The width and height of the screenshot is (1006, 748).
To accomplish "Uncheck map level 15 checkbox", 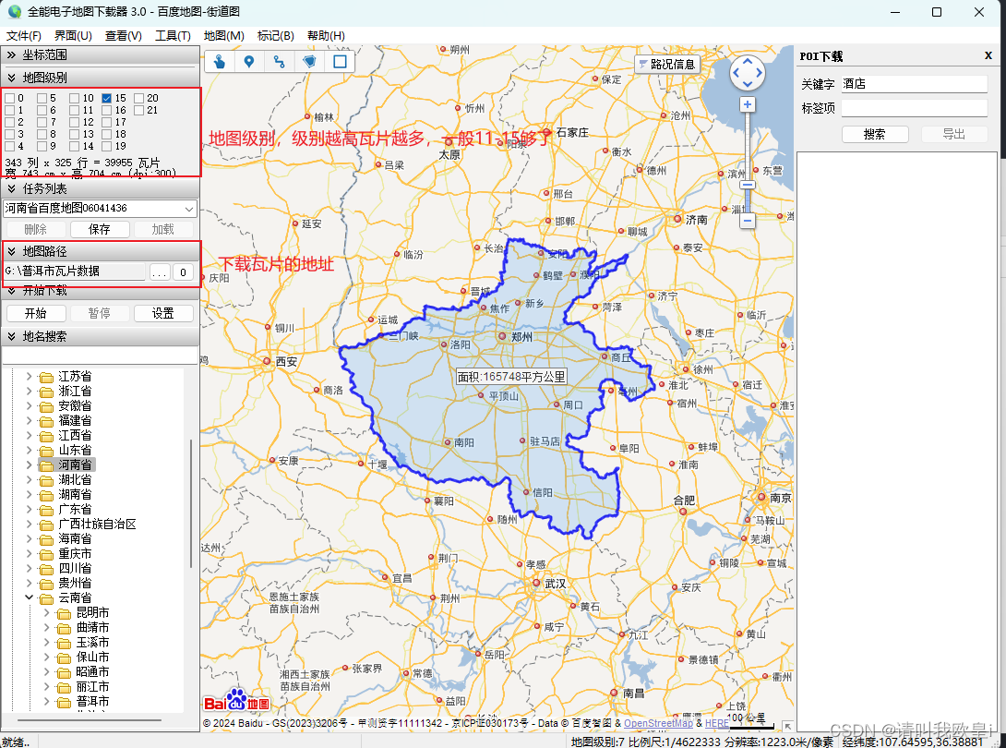I will [x=106, y=98].
